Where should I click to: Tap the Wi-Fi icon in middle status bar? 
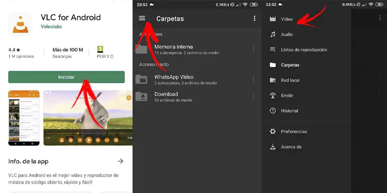click(x=245, y=4)
